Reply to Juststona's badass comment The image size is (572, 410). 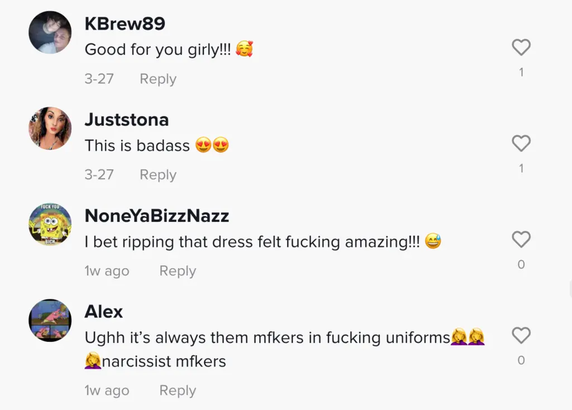click(x=158, y=175)
